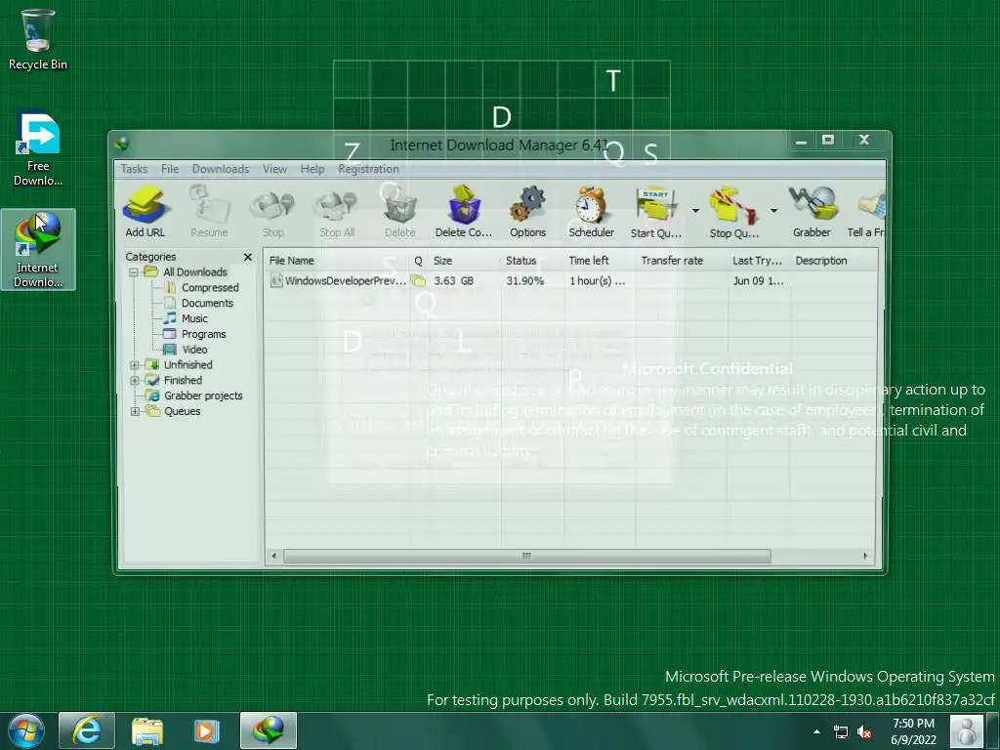Click the Stop toolbar icon
The image size is (1000, 750).
[273, 212]
